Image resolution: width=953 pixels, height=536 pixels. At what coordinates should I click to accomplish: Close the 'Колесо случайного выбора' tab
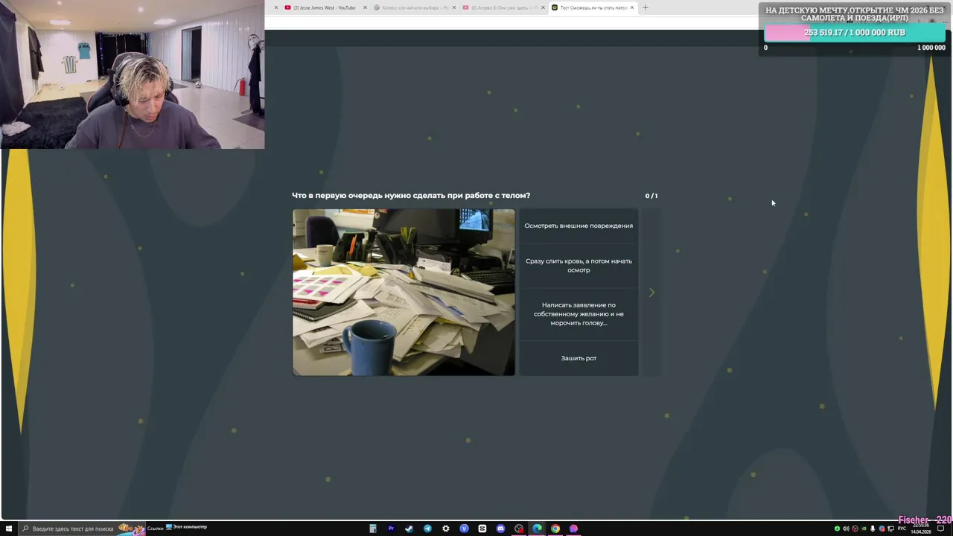454,7
